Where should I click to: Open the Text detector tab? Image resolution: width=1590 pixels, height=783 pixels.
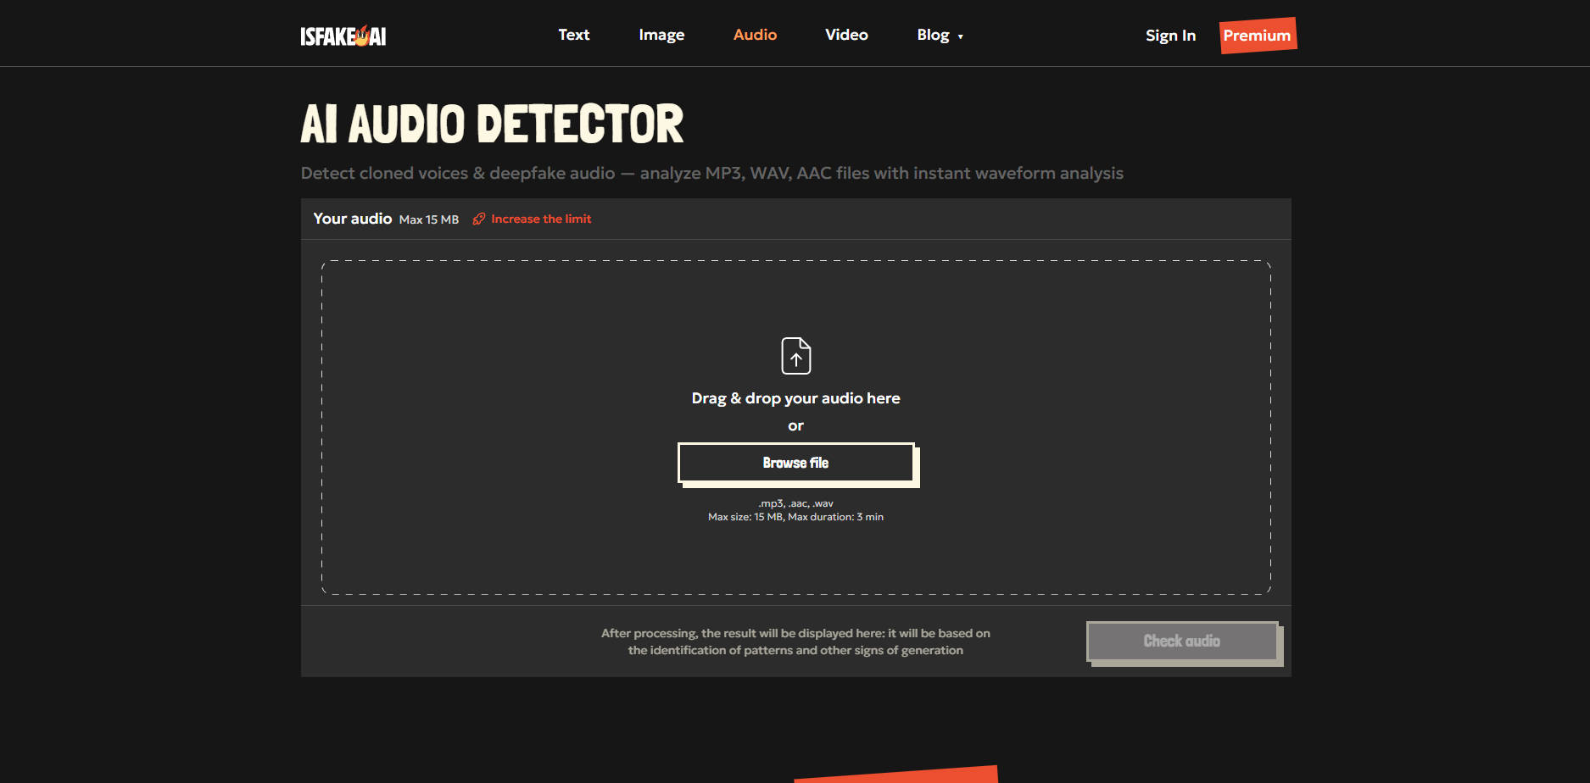[573, 35]
